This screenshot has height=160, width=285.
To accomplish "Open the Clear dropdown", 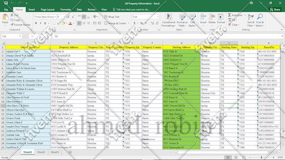I will pos(234,25).
